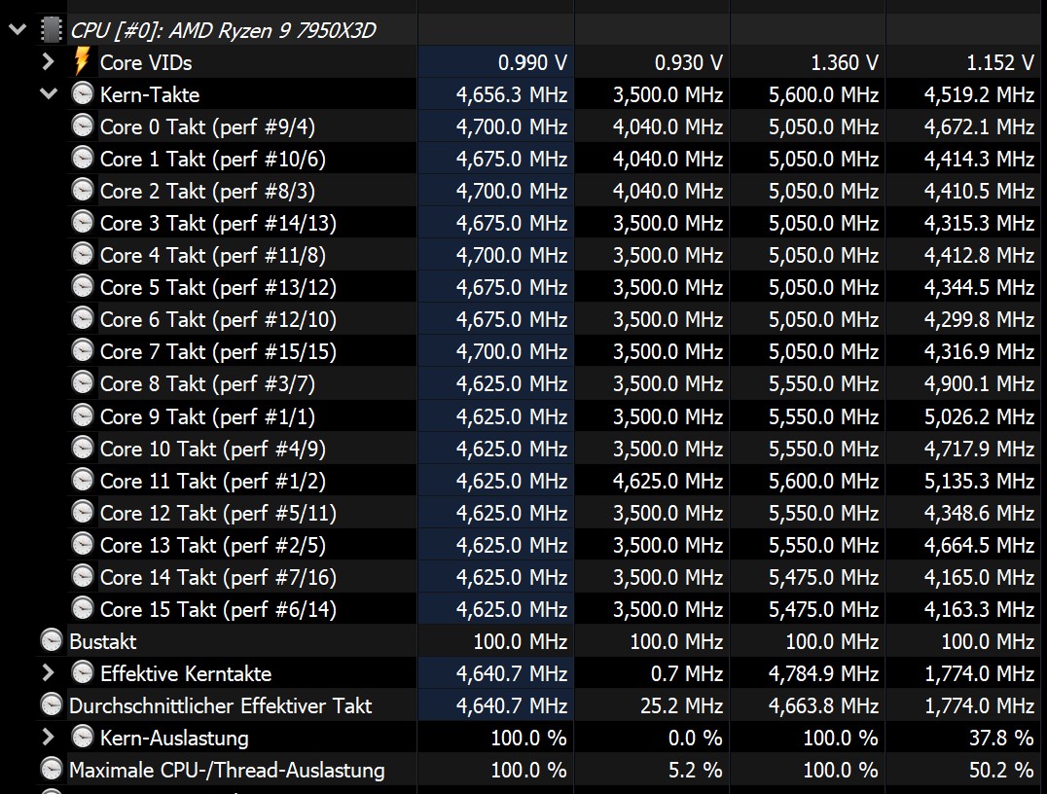Select the Core 0 Takt (perf #9/4) row label

(207, 126)
